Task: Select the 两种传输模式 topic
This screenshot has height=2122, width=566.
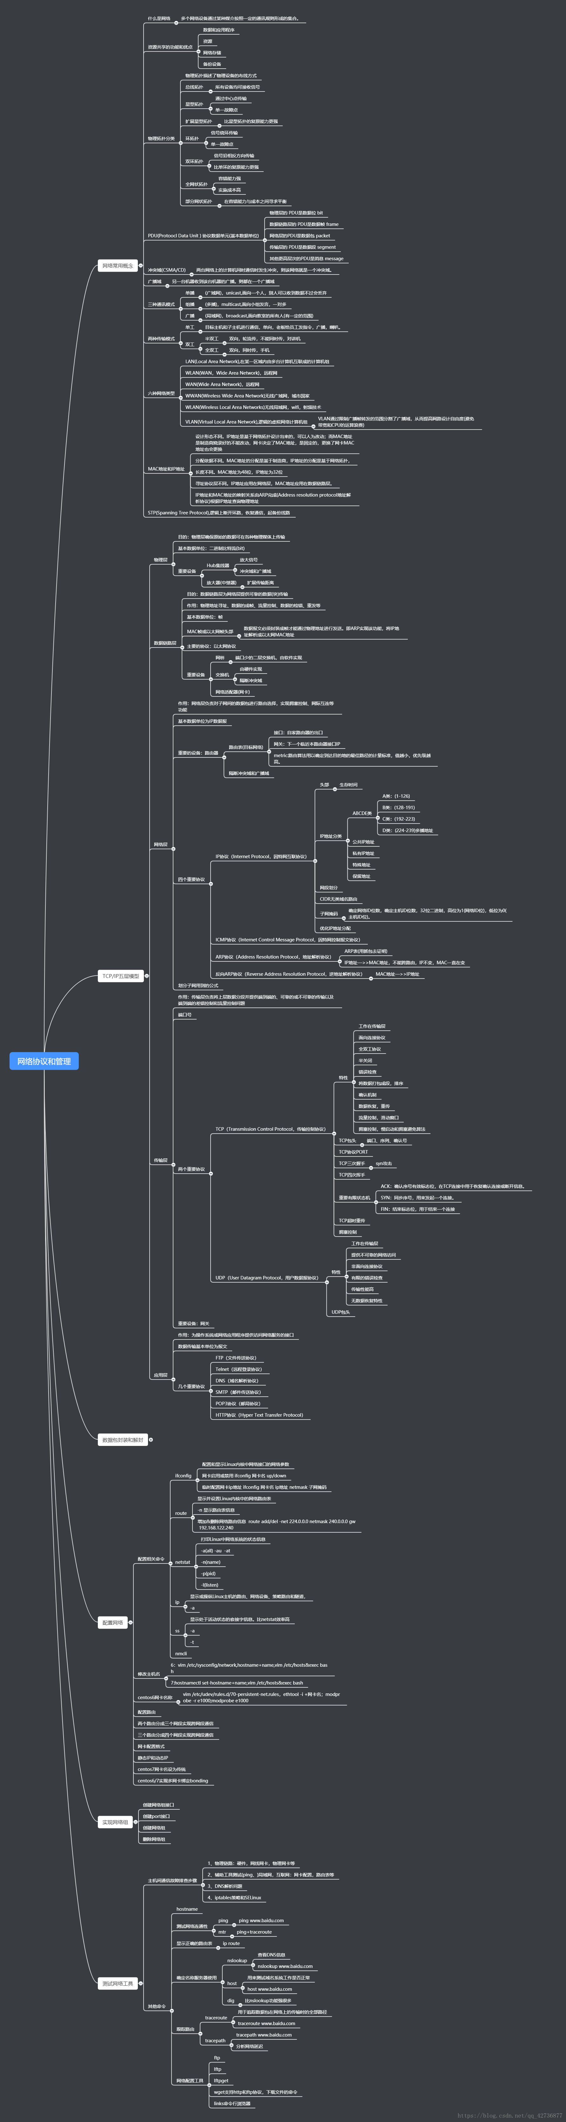Action: [161, 339]
